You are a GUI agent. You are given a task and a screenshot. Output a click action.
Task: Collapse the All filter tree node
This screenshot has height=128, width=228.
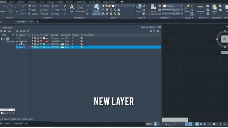(x=2, y=39)
